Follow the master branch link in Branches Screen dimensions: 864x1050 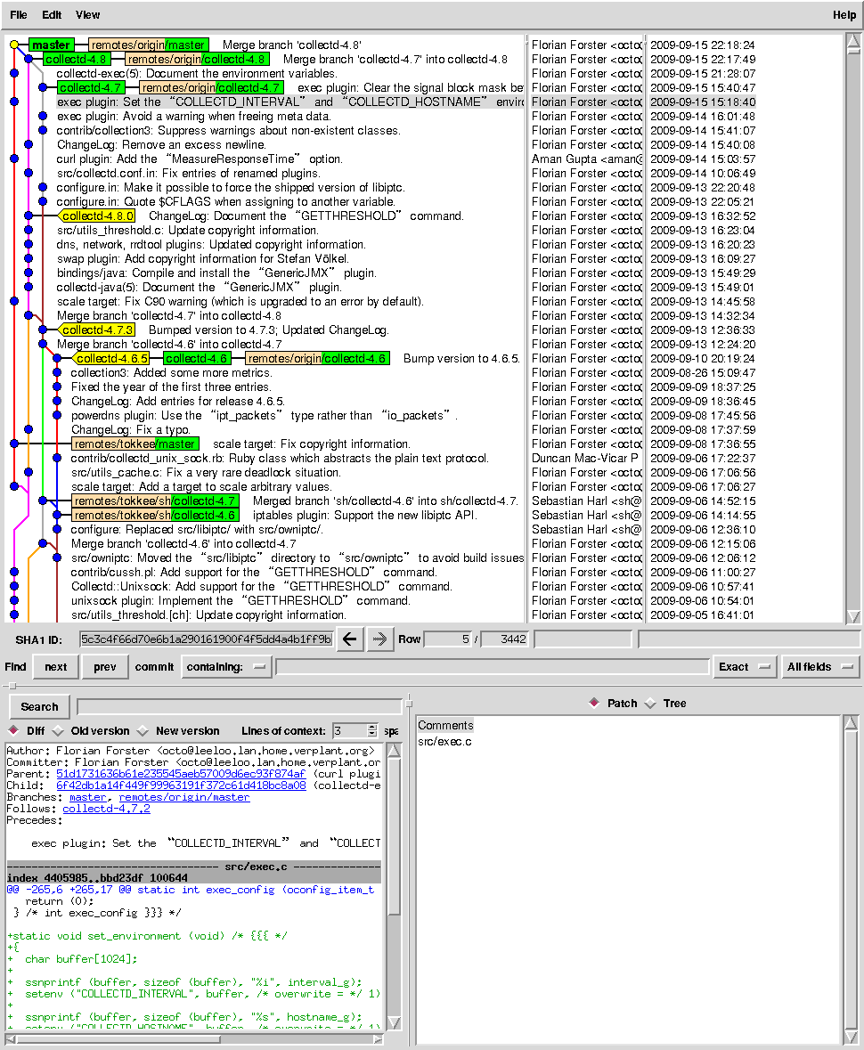pyautogui.click(x=88, y=797)
